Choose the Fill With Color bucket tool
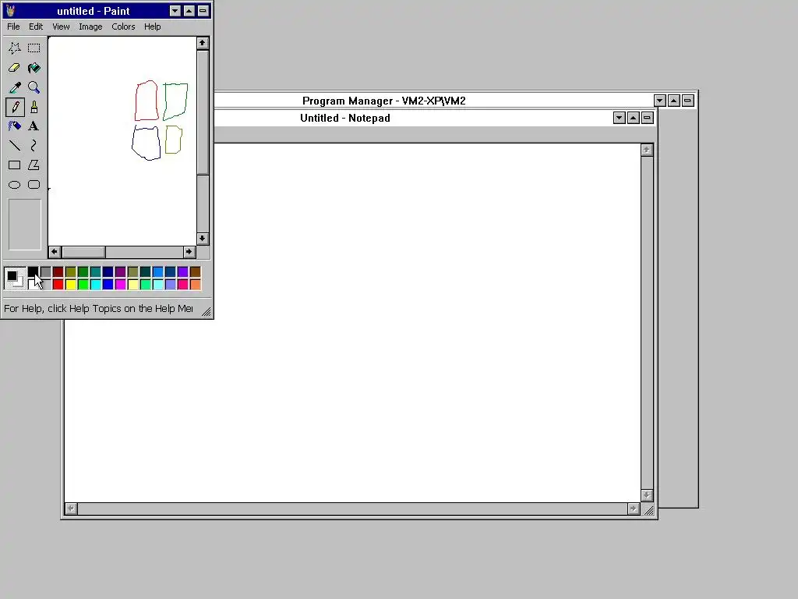Image resolution: width=798 pixels, height=599 pixels. [34, 68]
